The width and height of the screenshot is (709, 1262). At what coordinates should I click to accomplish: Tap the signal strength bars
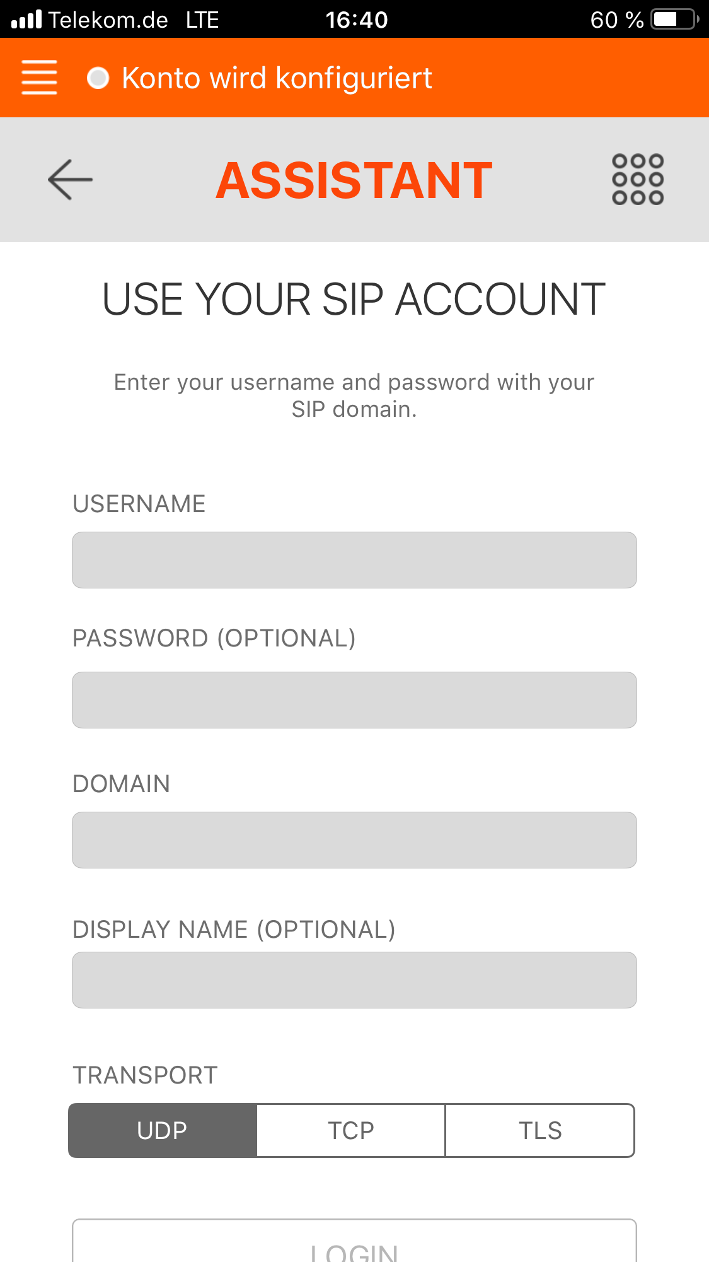click(26, 20)
